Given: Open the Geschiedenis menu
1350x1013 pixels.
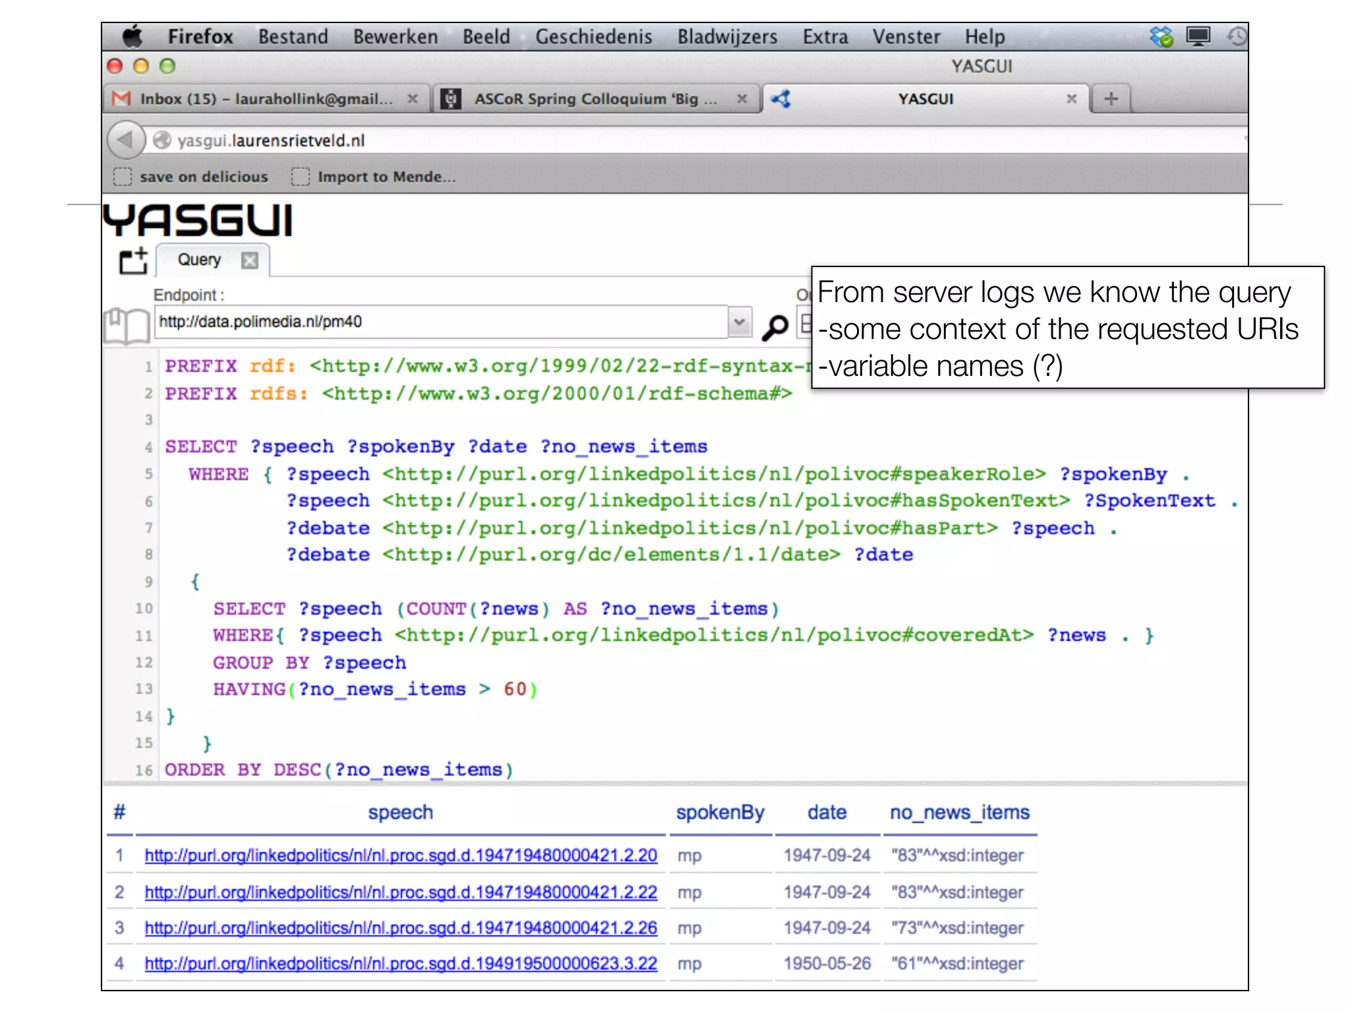Looking at the screenshot, I should click(594, 37).
